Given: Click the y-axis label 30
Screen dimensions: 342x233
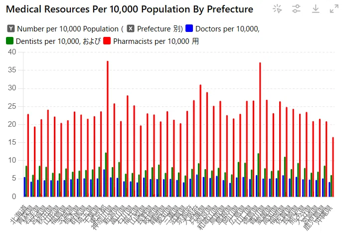Looking at the screenshot, I should [x=12, y=88].
